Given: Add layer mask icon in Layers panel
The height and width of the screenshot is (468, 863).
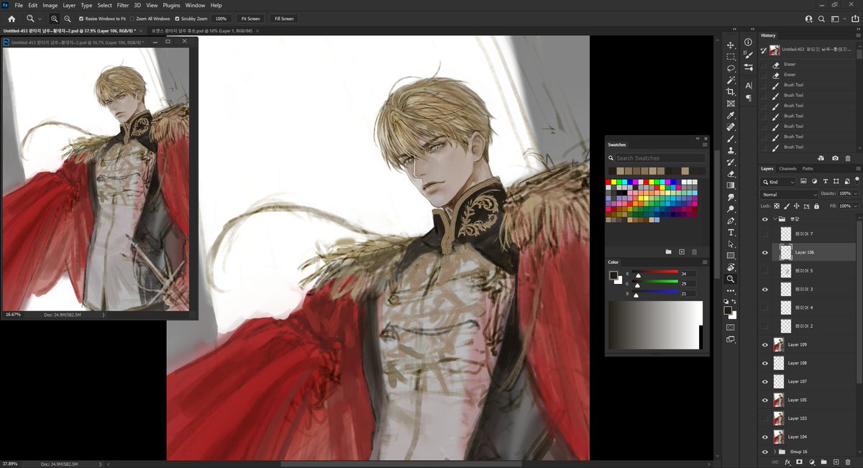Looking at the screenshot, I should pos(800,462).
